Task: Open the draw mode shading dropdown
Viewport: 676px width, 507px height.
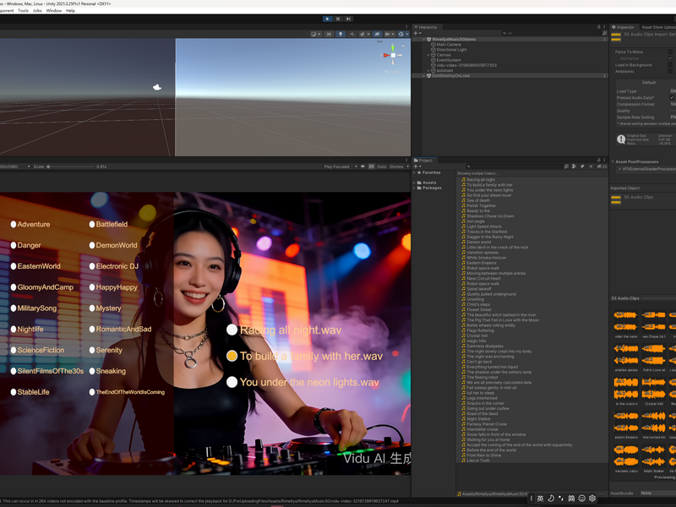Action: click(315, 34)
